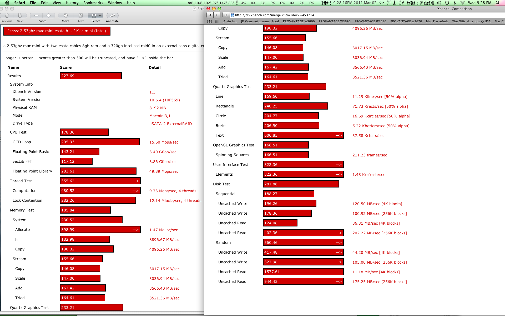
Task: Click the User Interface Test label
Action: pos(230,165)
